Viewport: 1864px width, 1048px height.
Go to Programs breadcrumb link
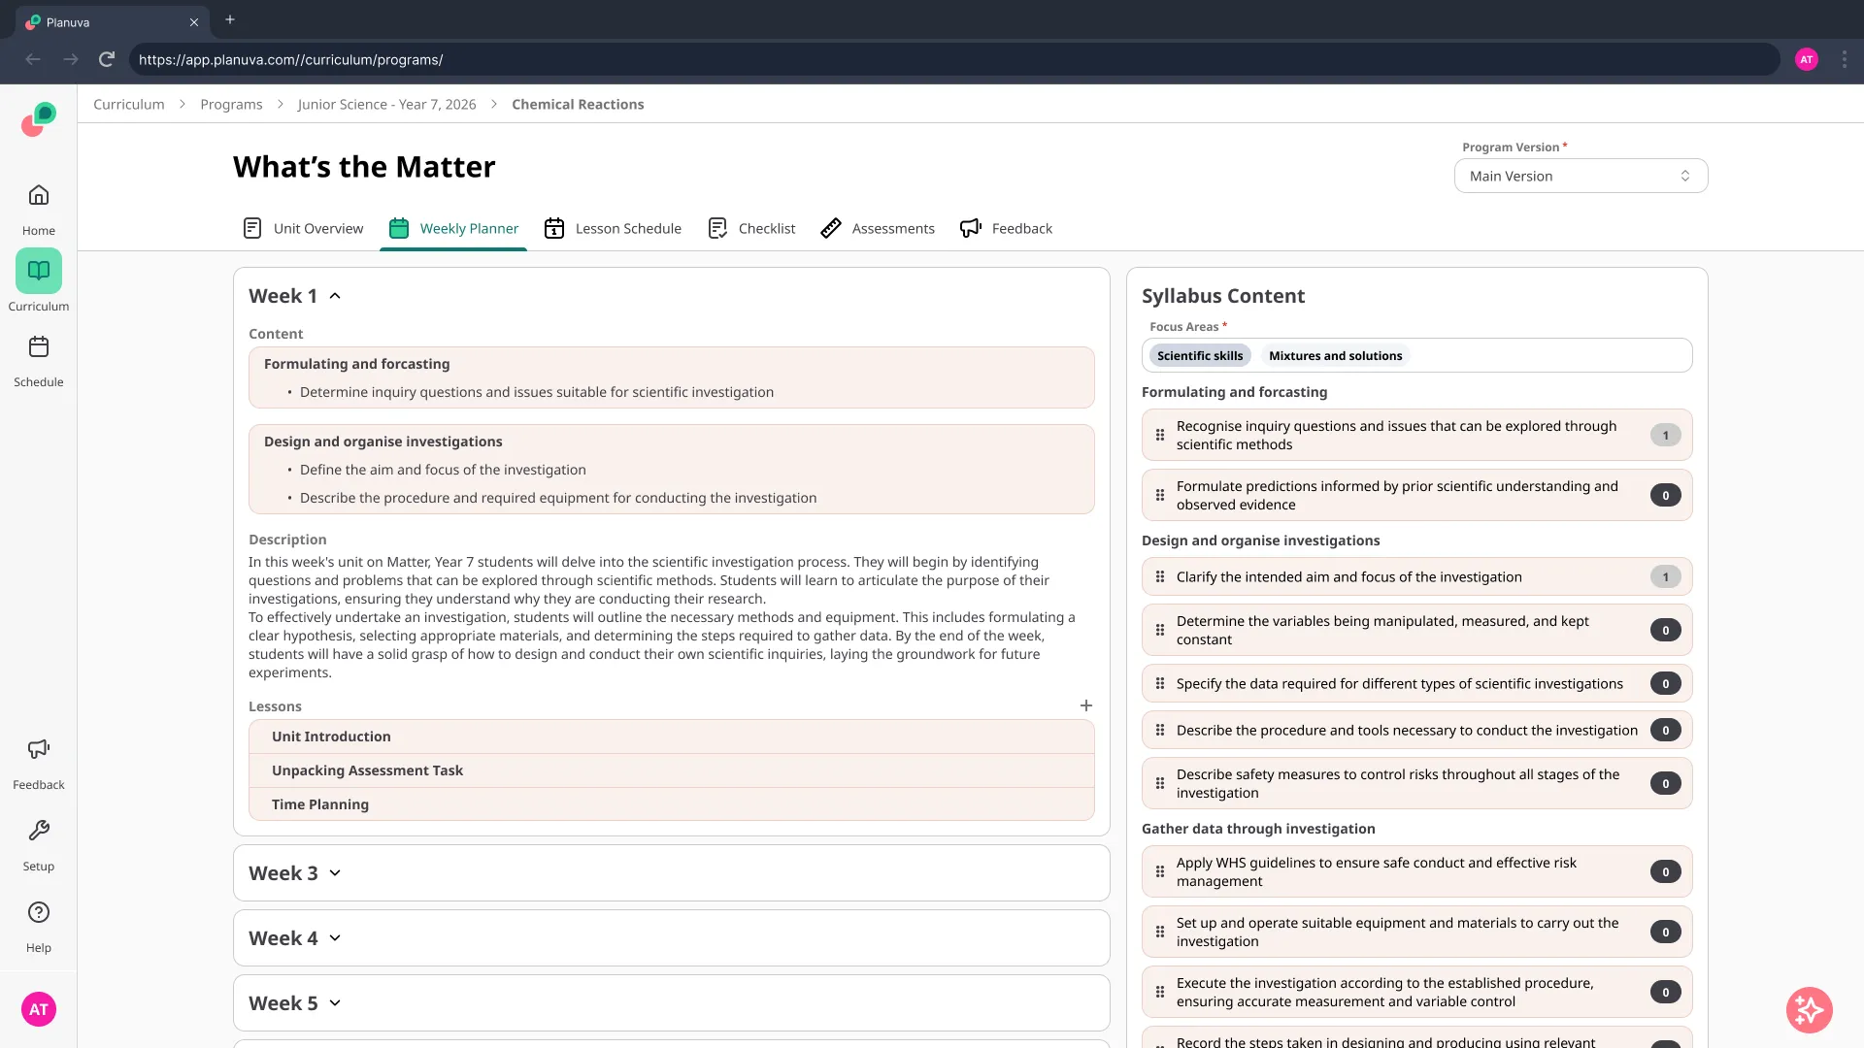231,104
